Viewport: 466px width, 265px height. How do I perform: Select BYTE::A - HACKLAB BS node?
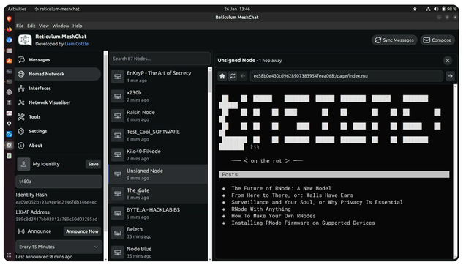pos(159,213)
